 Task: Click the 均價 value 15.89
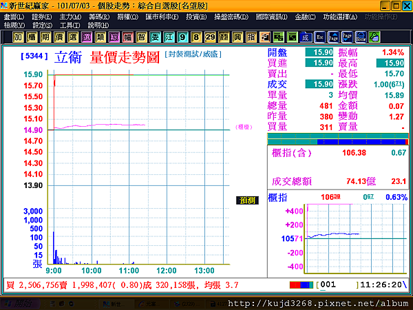click(x=394, y=95)
